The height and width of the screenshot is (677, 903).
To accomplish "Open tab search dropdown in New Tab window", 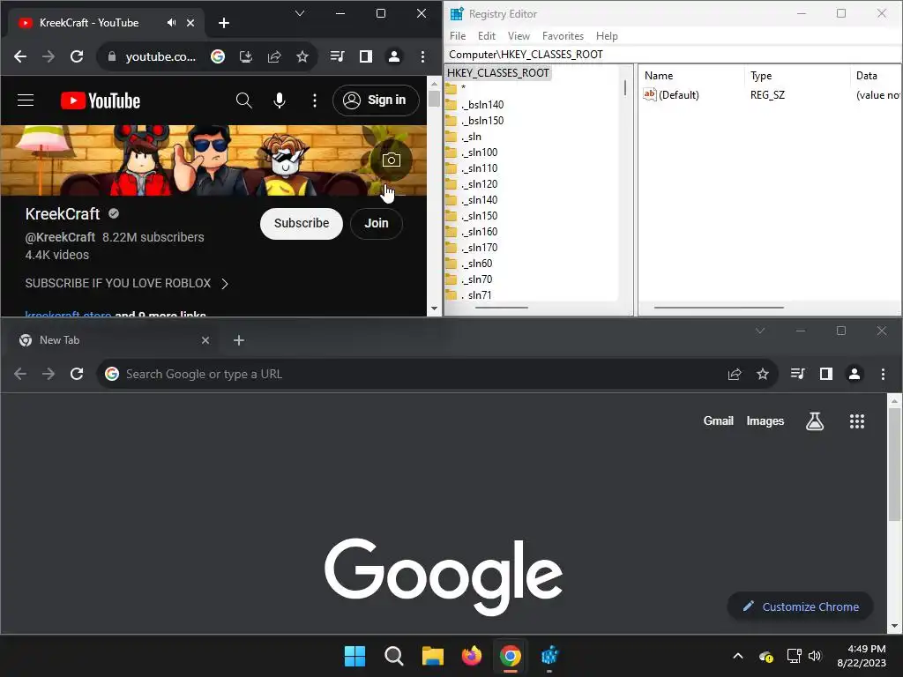I will (x=760, y=331).
